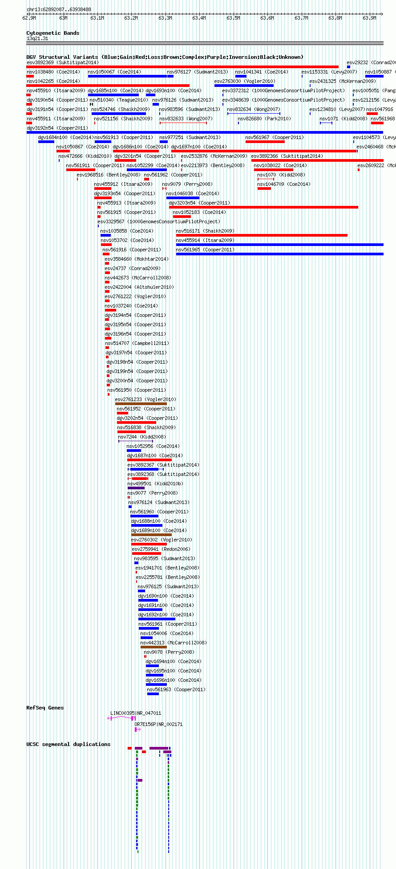Click chr13:62892087..63938488 coordinates label

(59, 9)
